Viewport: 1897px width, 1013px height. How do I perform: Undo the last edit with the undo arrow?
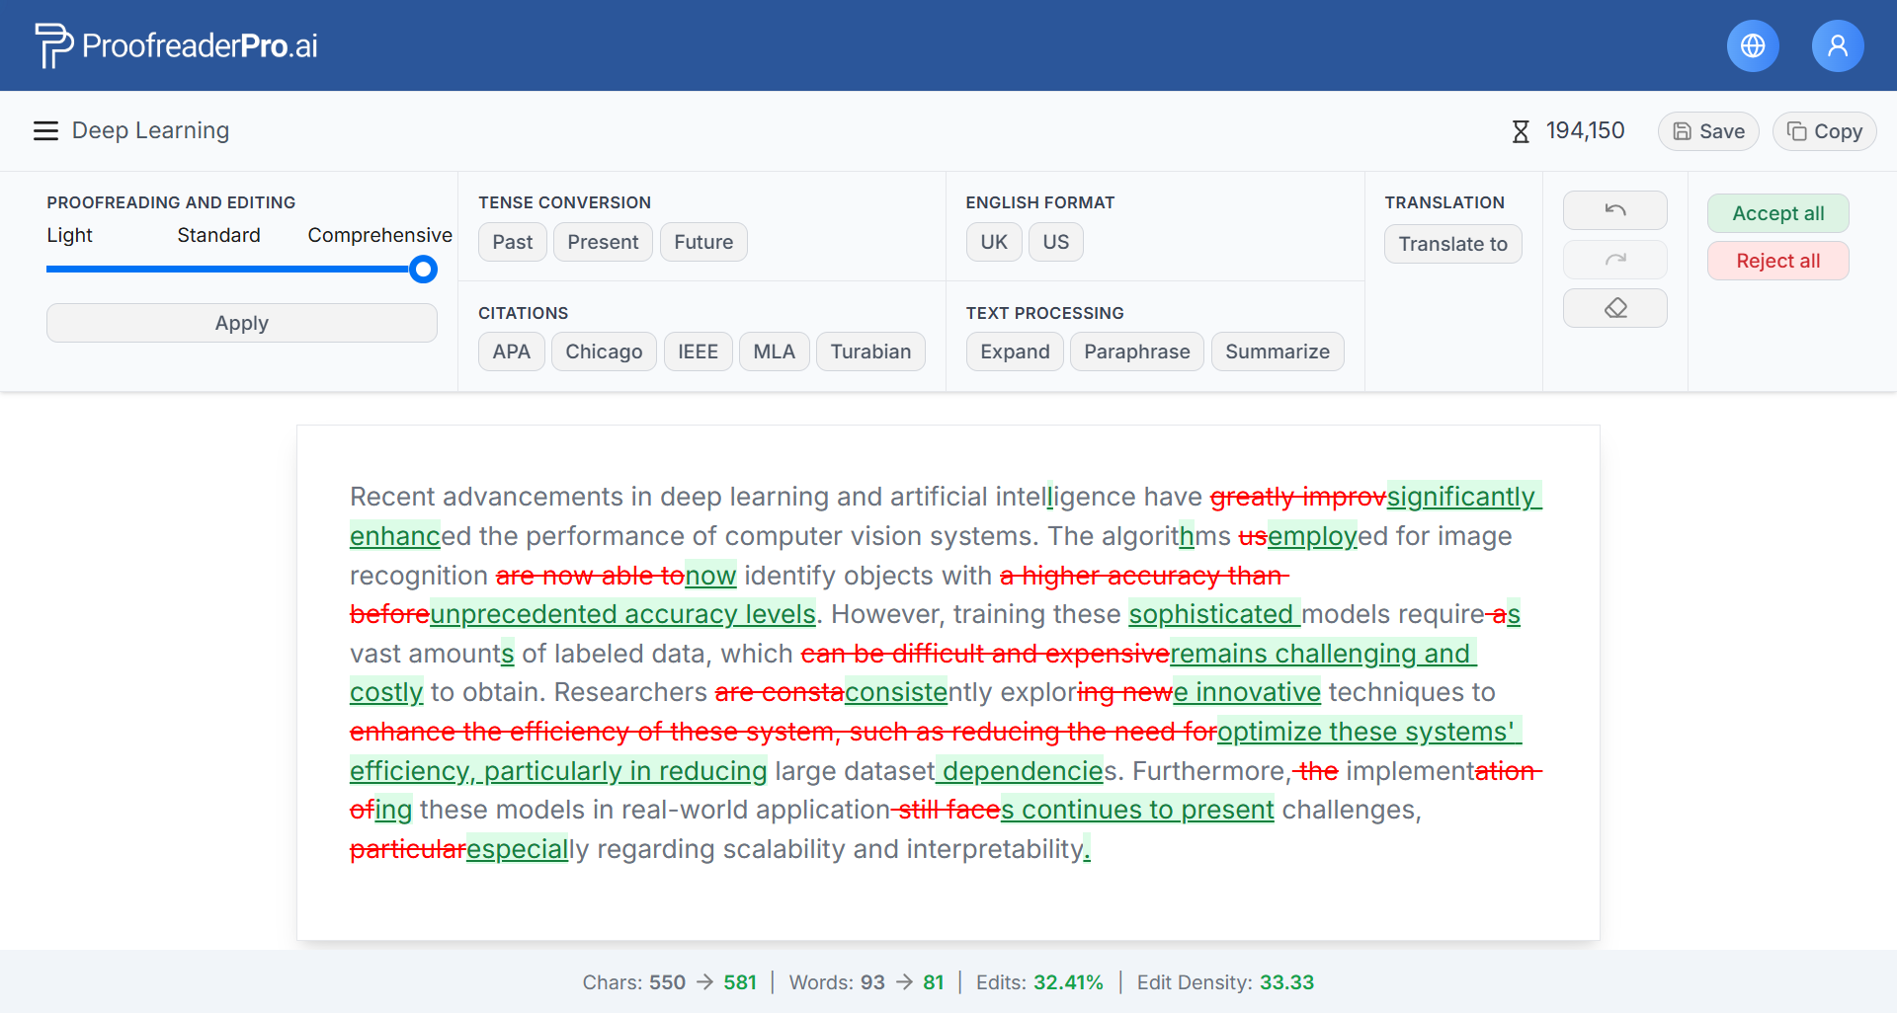[x=1614, y=210]
